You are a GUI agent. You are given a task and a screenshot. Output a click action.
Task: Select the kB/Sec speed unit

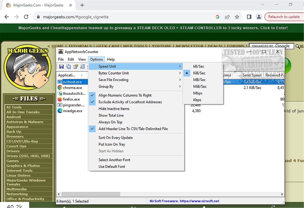click(203, 66)
